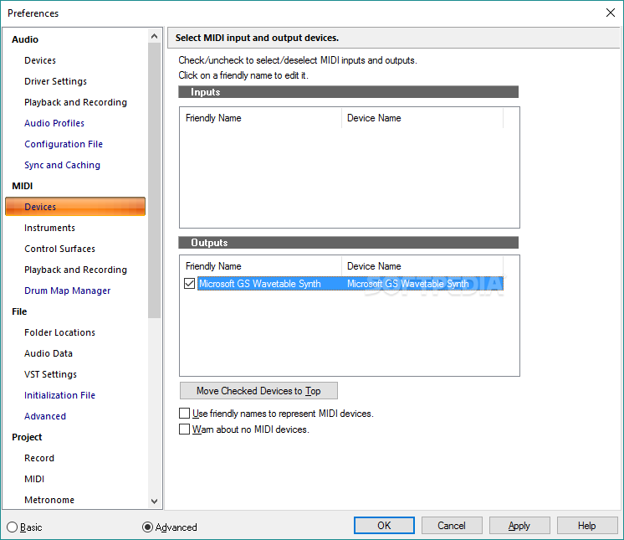Open VST Settings page
624x540 pixels.
[50, 374]
